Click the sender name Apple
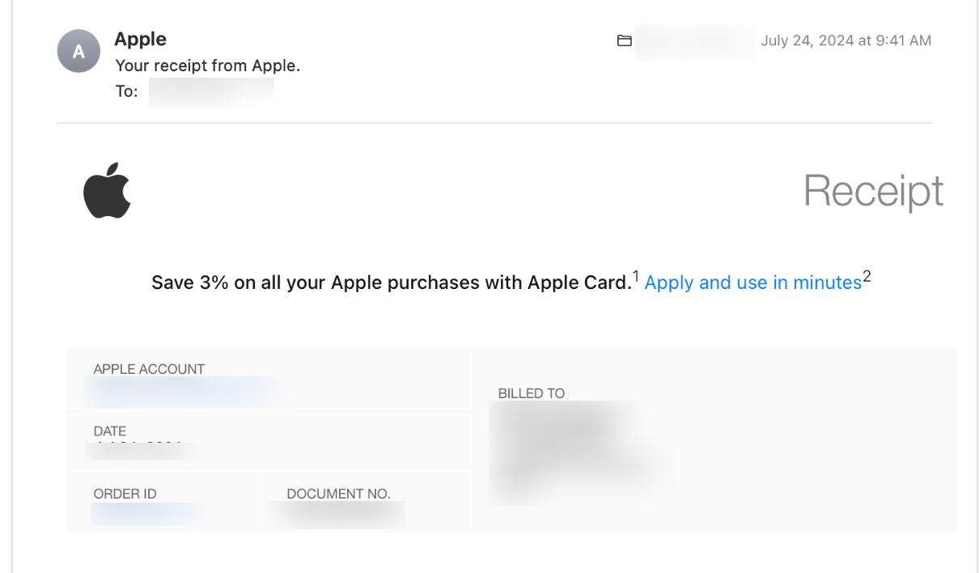The image size is (979, 573). coord(140,39)
